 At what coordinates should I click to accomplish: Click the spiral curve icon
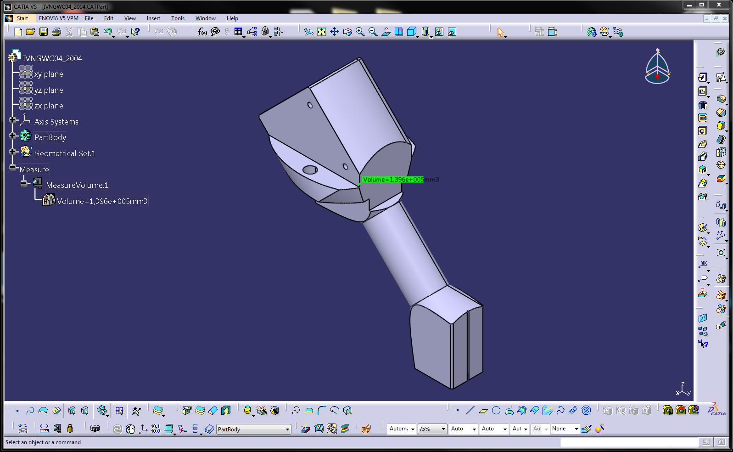tap(586, 410)
